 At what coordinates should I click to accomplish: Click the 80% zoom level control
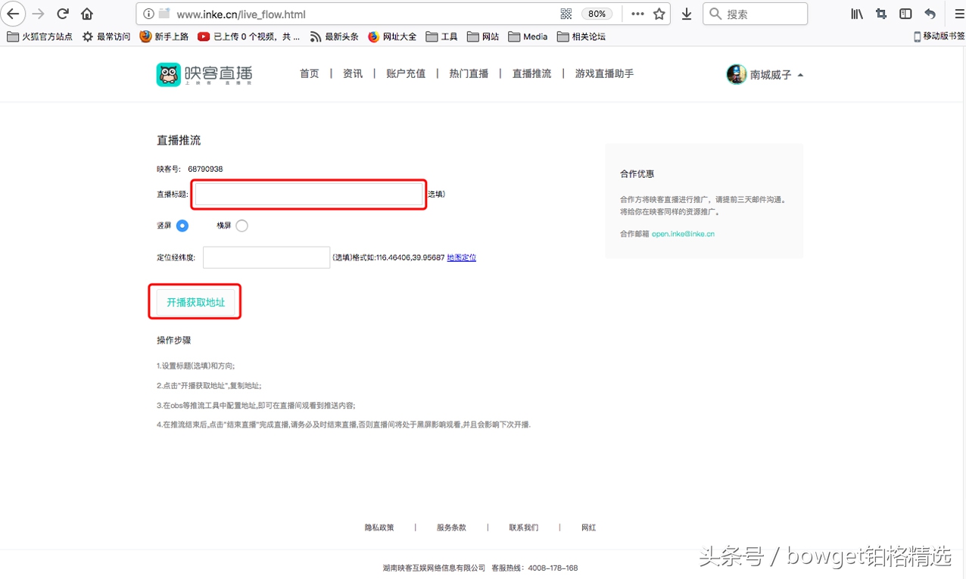click(597, 14)
